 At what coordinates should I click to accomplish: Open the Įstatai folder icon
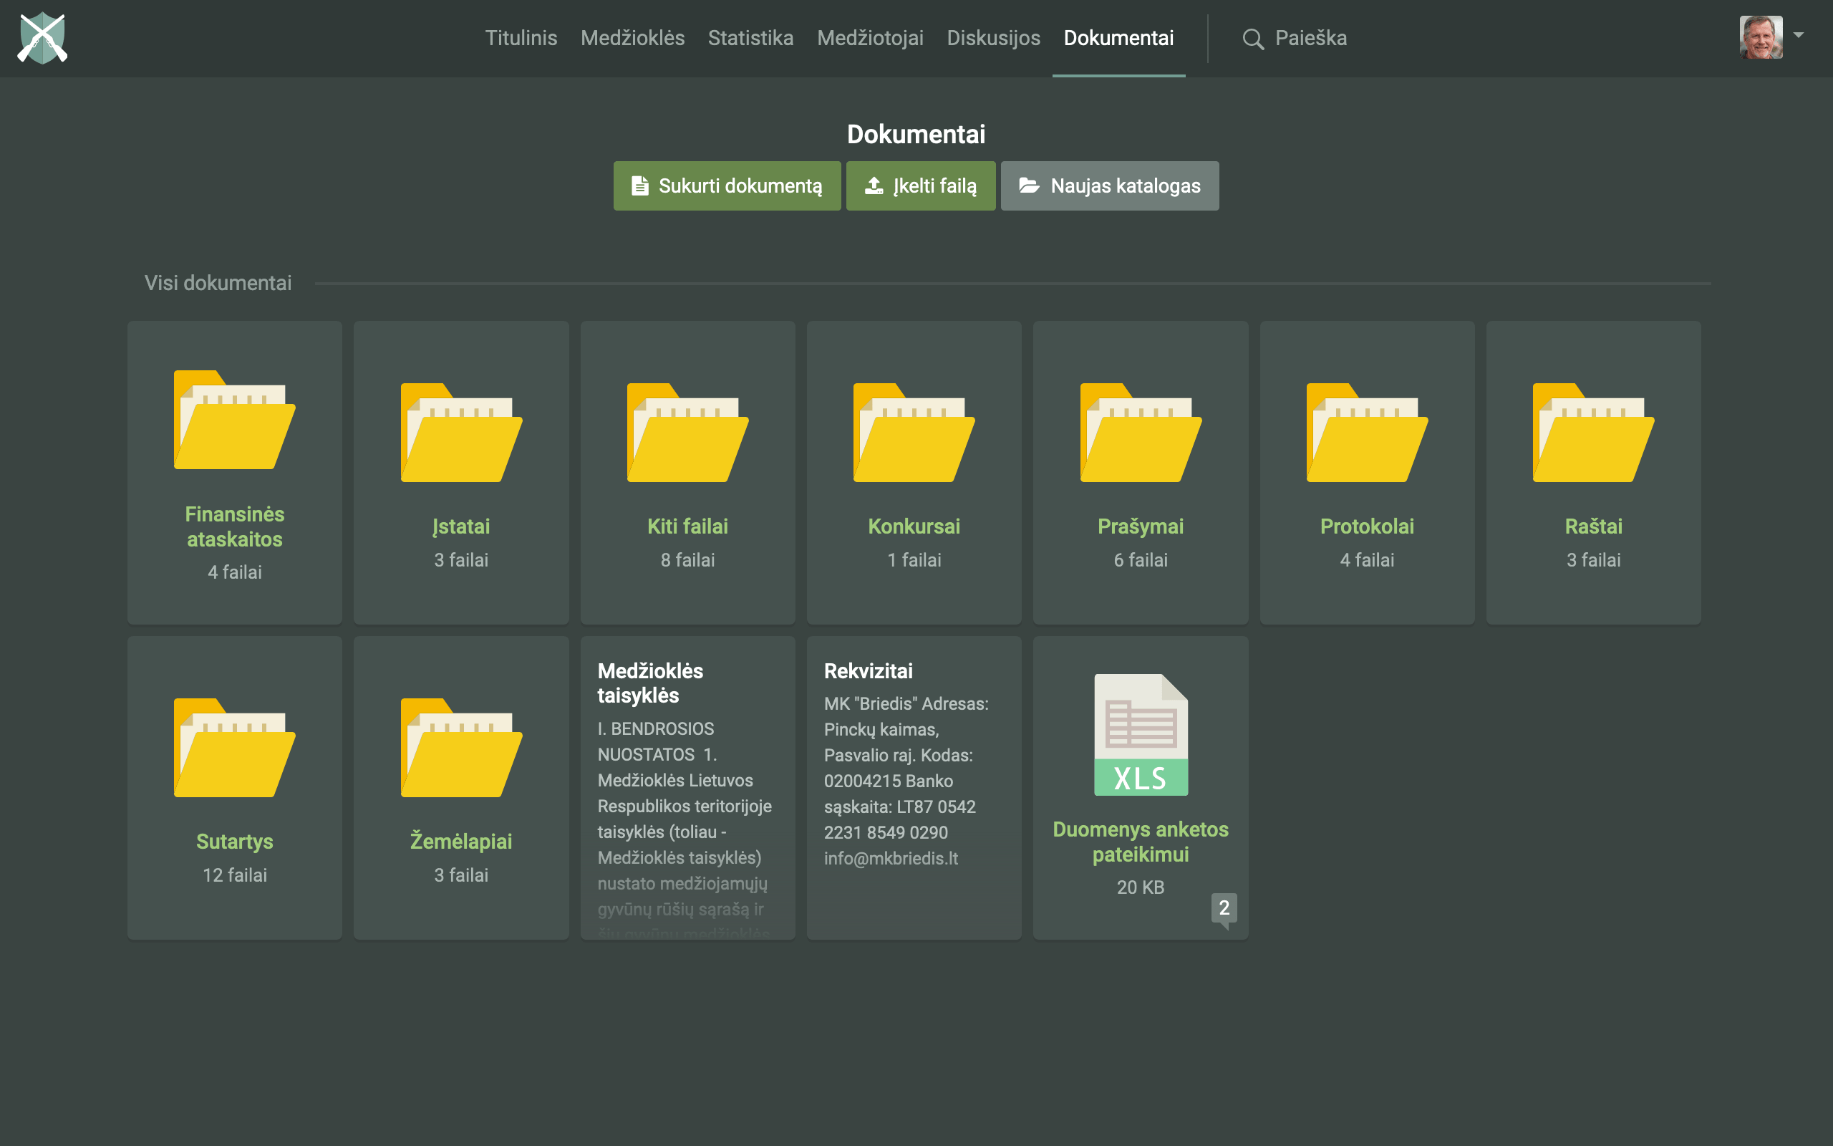point(460,433)
